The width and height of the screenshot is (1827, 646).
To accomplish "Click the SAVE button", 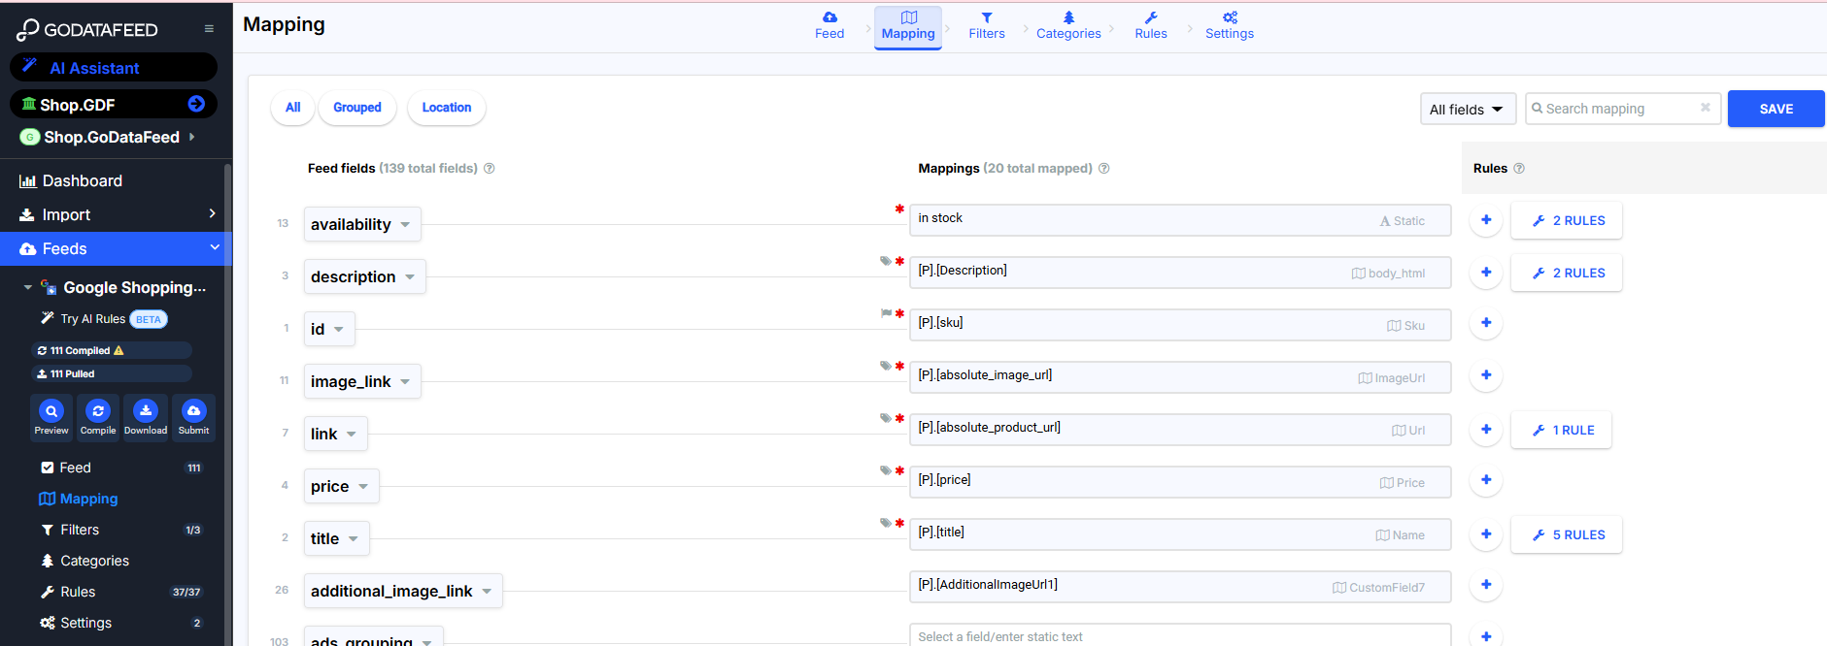I will pyautogui.click(x=1776, y=109).
